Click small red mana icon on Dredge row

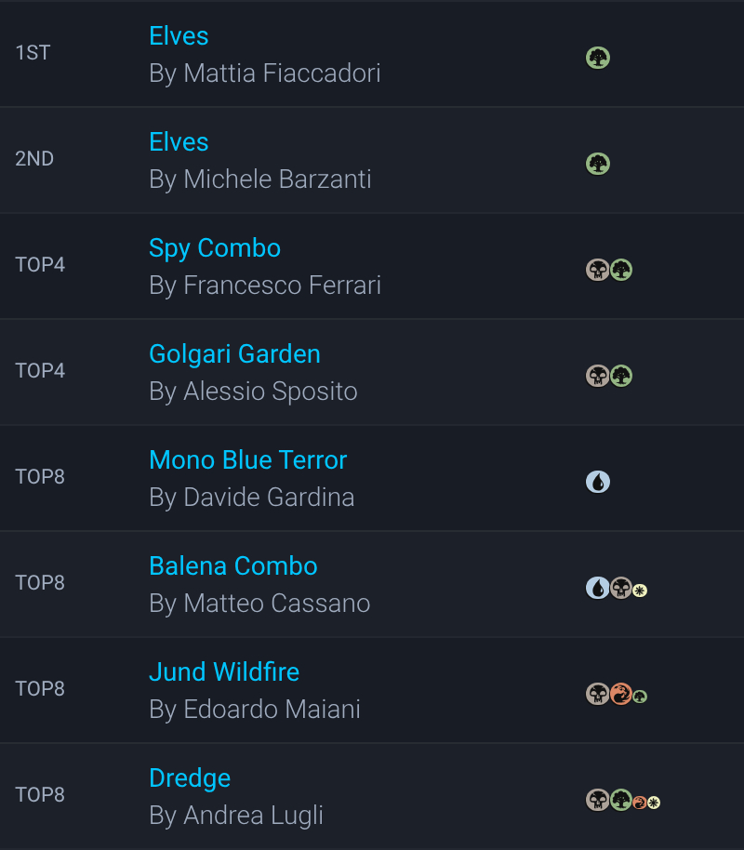639,803
